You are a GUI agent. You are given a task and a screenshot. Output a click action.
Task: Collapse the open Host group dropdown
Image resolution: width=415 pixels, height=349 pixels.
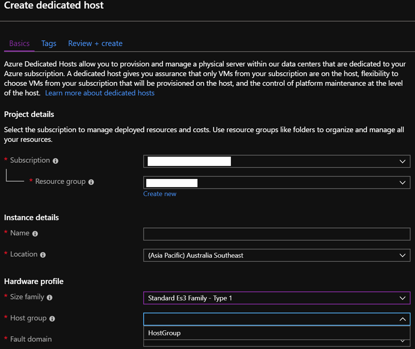point(402,319)
